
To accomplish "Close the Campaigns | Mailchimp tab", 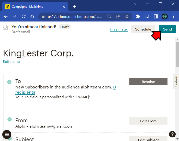I will [64, 7].
